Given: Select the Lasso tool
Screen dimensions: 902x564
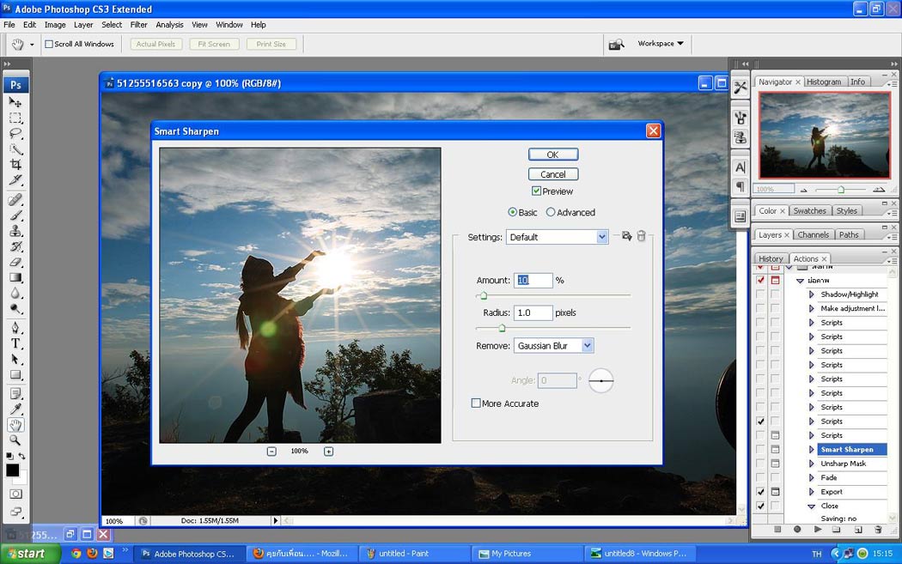Looking at the screenshot, I should point(15,134).
